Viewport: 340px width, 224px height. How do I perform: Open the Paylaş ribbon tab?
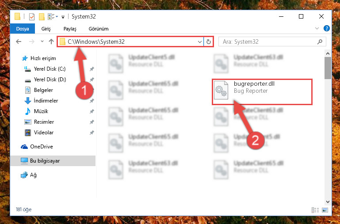coord(70,29)
